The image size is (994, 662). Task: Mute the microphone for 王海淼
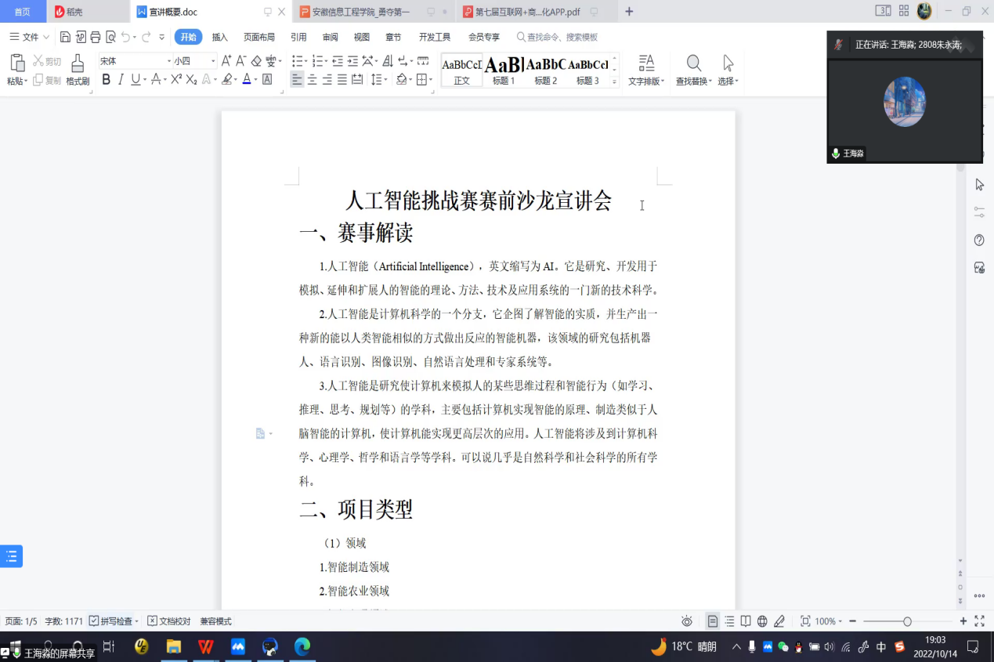click(836, 154)
